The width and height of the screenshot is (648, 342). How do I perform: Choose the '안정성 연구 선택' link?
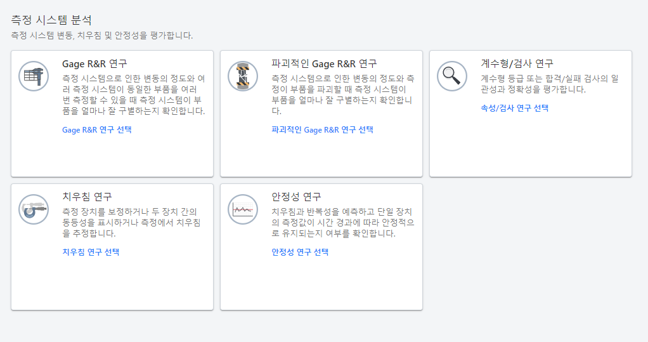pyautogui.click(x=300, y=252)
